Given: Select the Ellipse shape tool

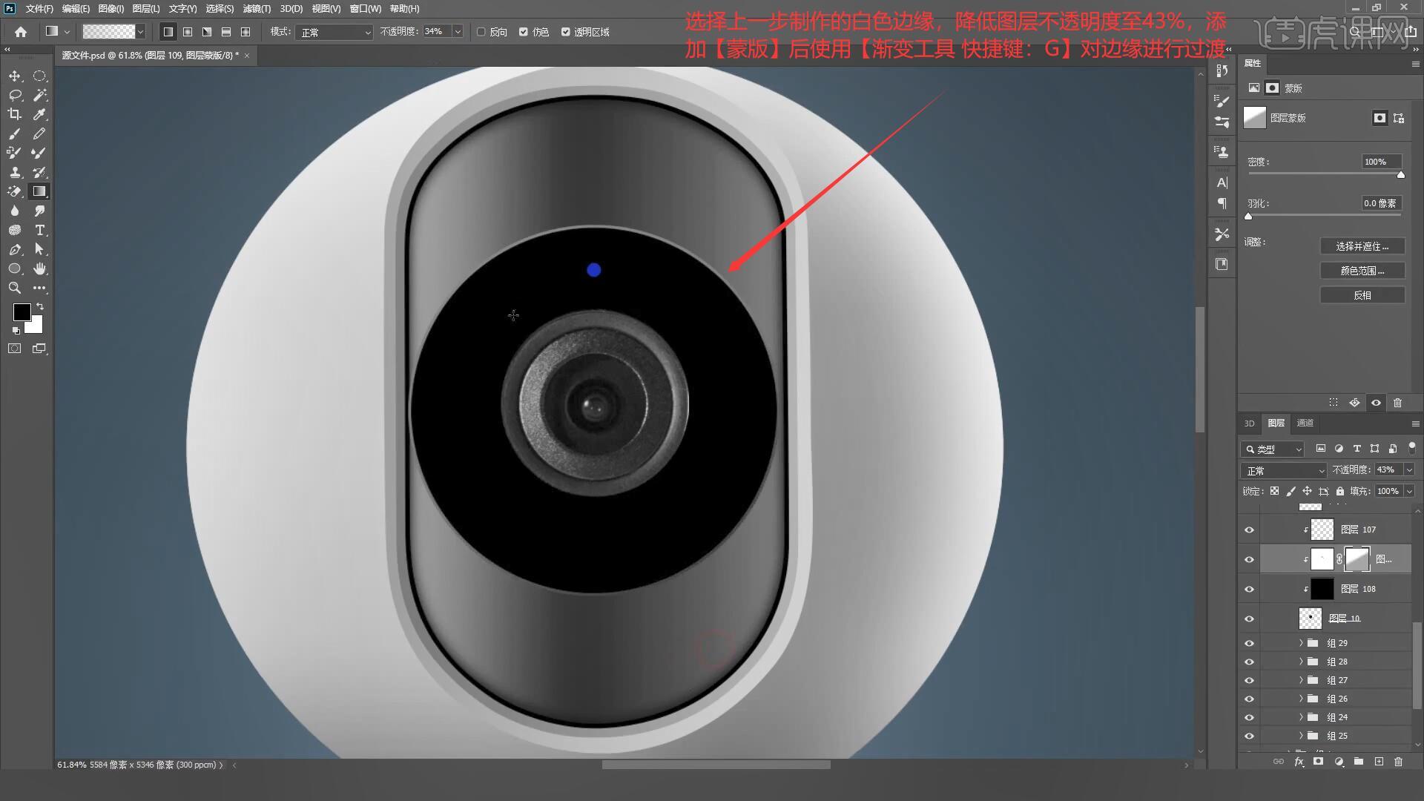Looking at the screenshot, I should [x=15, y=268].
